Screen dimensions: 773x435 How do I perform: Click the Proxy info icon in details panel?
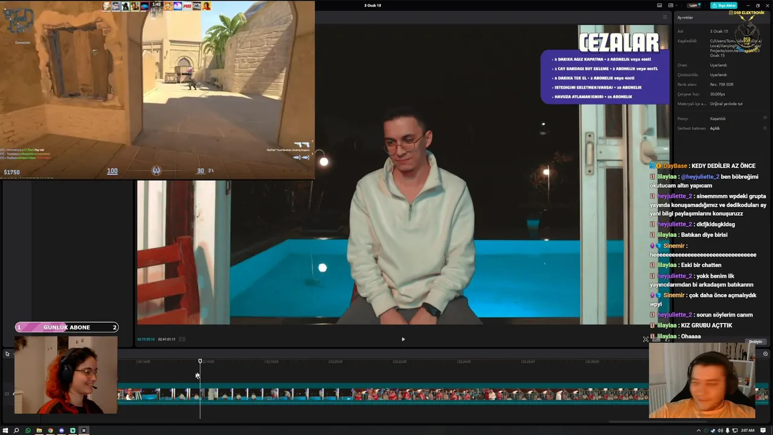point(765,118)
